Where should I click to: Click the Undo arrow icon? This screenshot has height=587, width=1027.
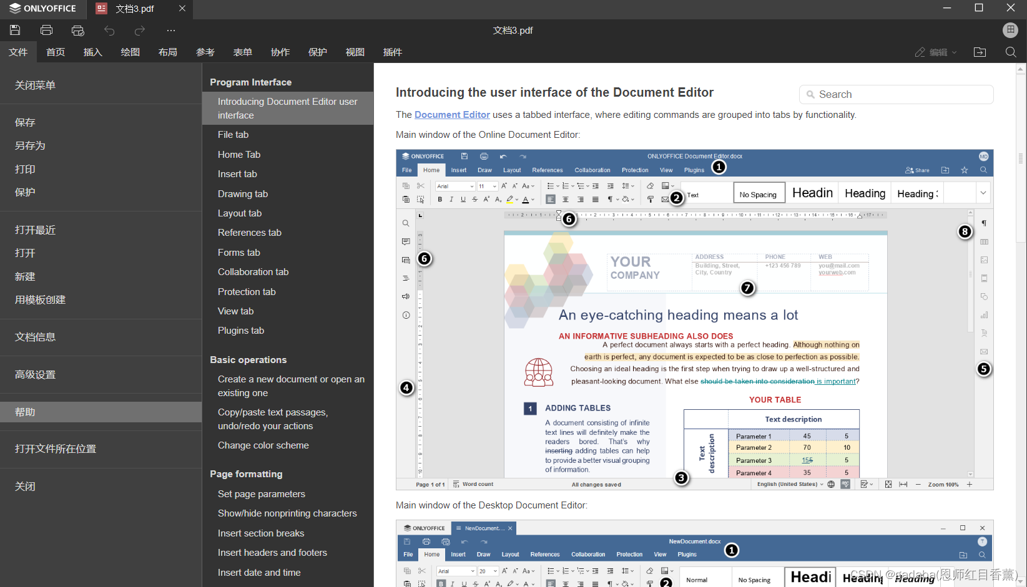coord(109,30)
